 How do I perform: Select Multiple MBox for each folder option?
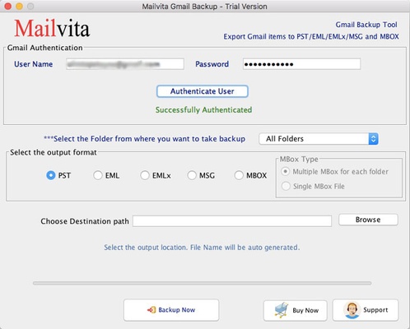286,172
